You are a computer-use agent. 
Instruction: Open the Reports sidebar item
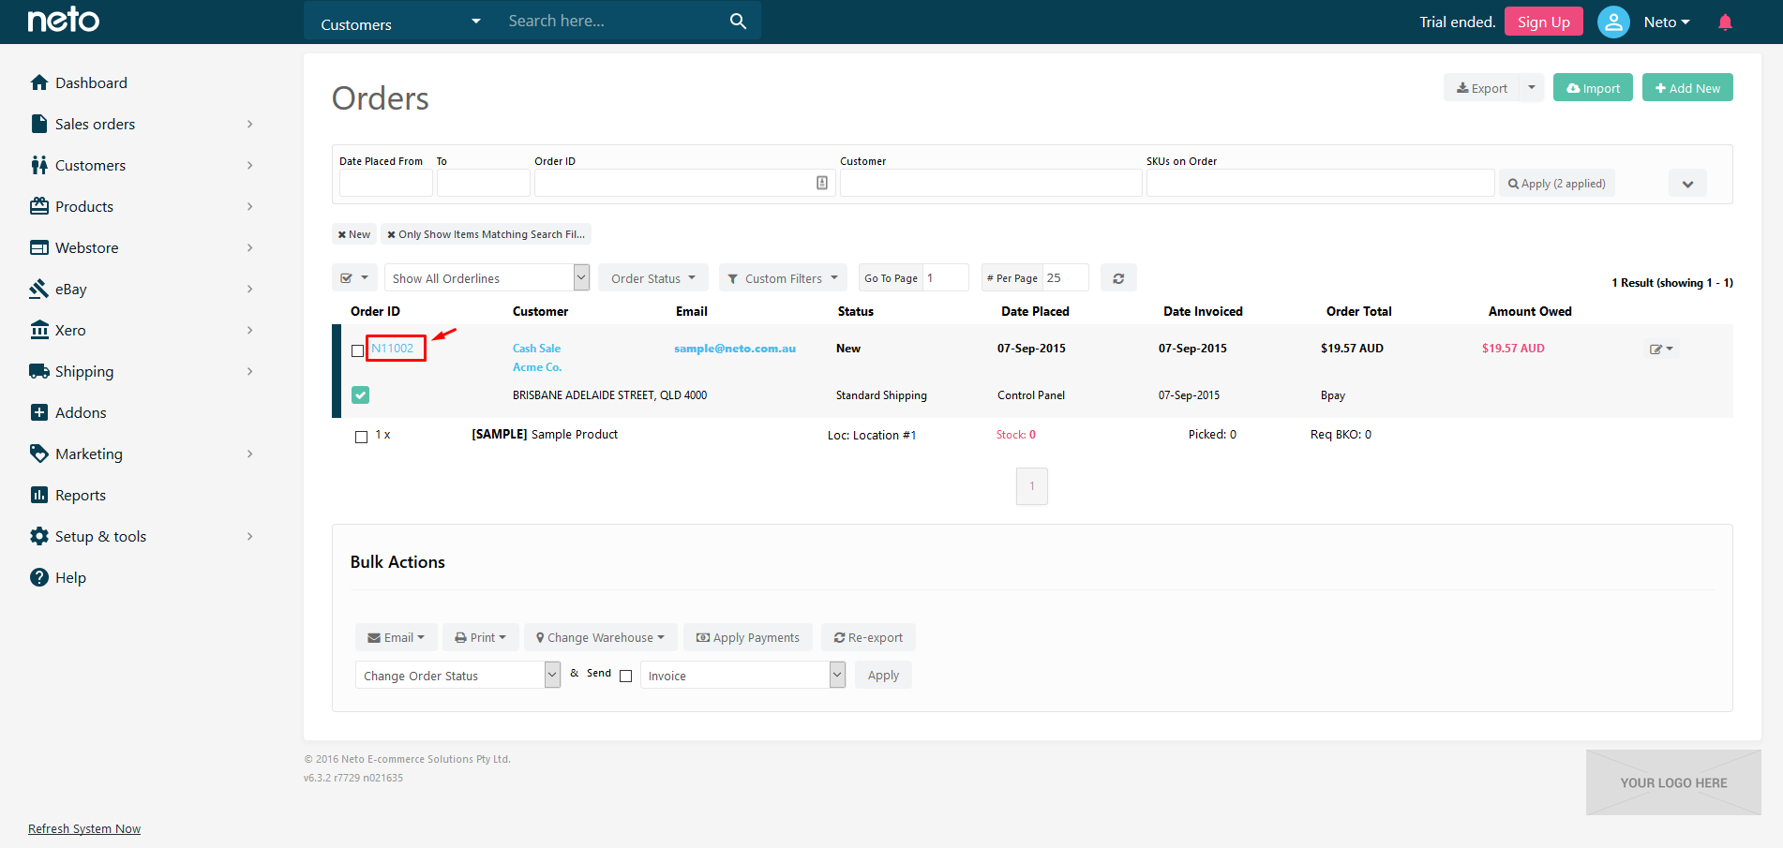(x=81, y=495)
